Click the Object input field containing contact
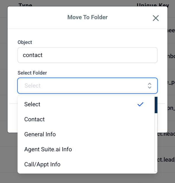The height and width of the screenshot is (183, 175). pyautogui.click(x=87, y=55)
